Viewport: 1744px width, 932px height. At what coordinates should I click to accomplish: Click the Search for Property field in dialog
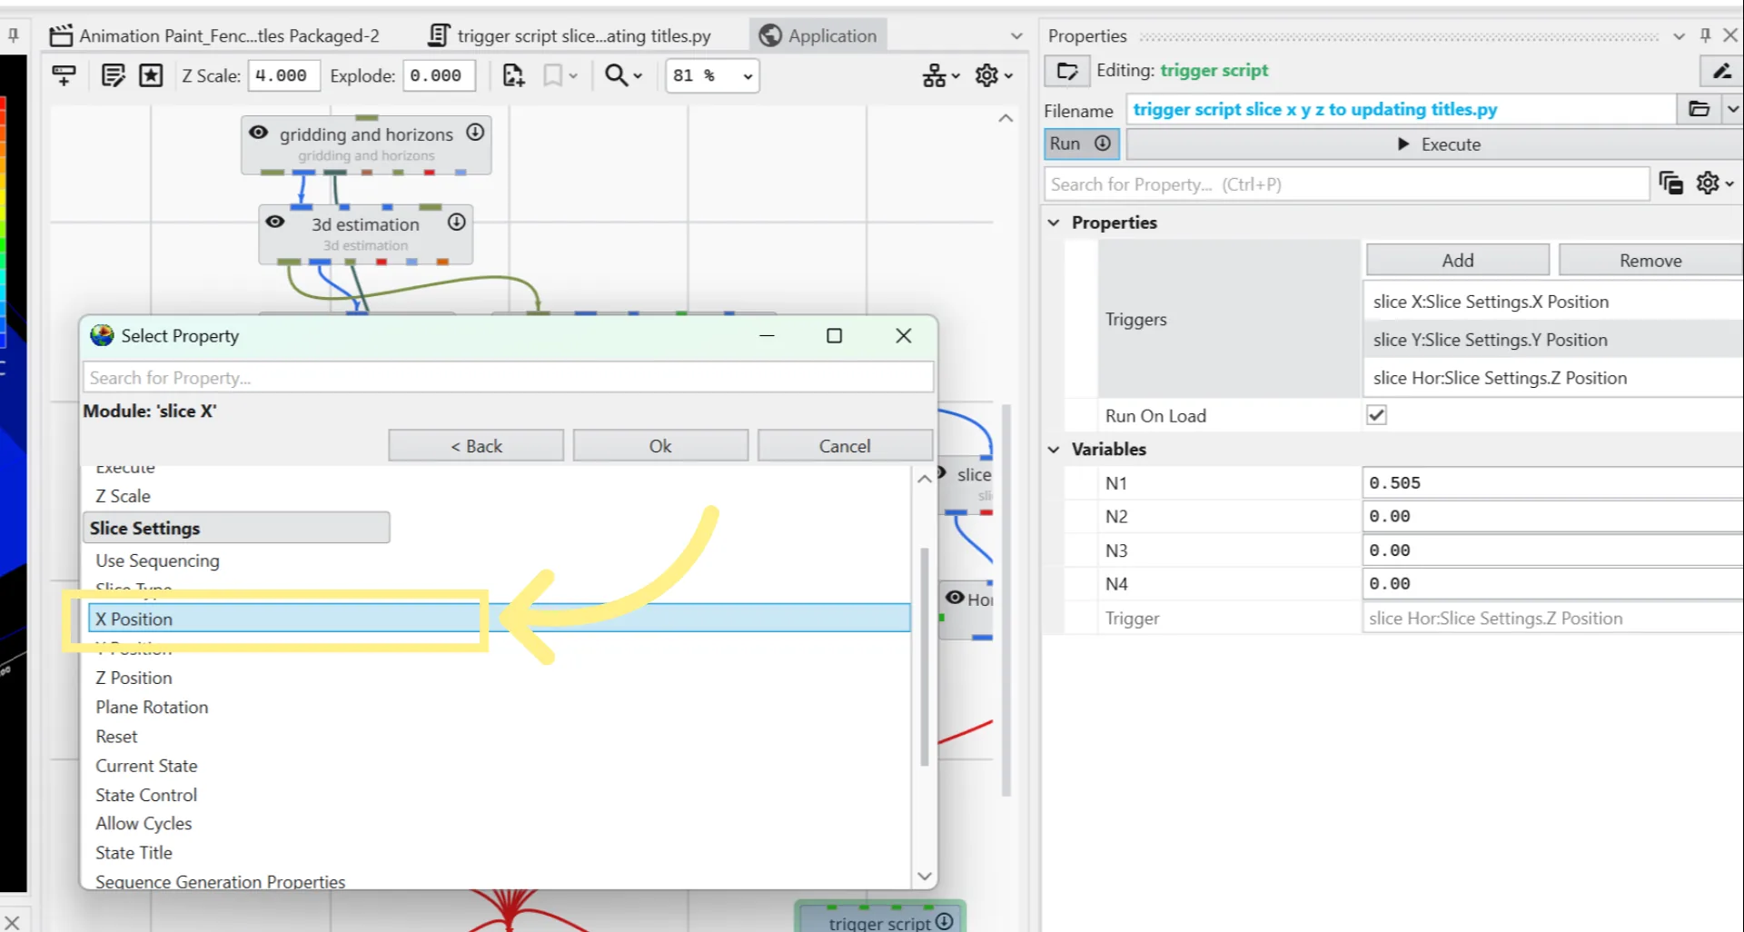(x=508, y=378)
